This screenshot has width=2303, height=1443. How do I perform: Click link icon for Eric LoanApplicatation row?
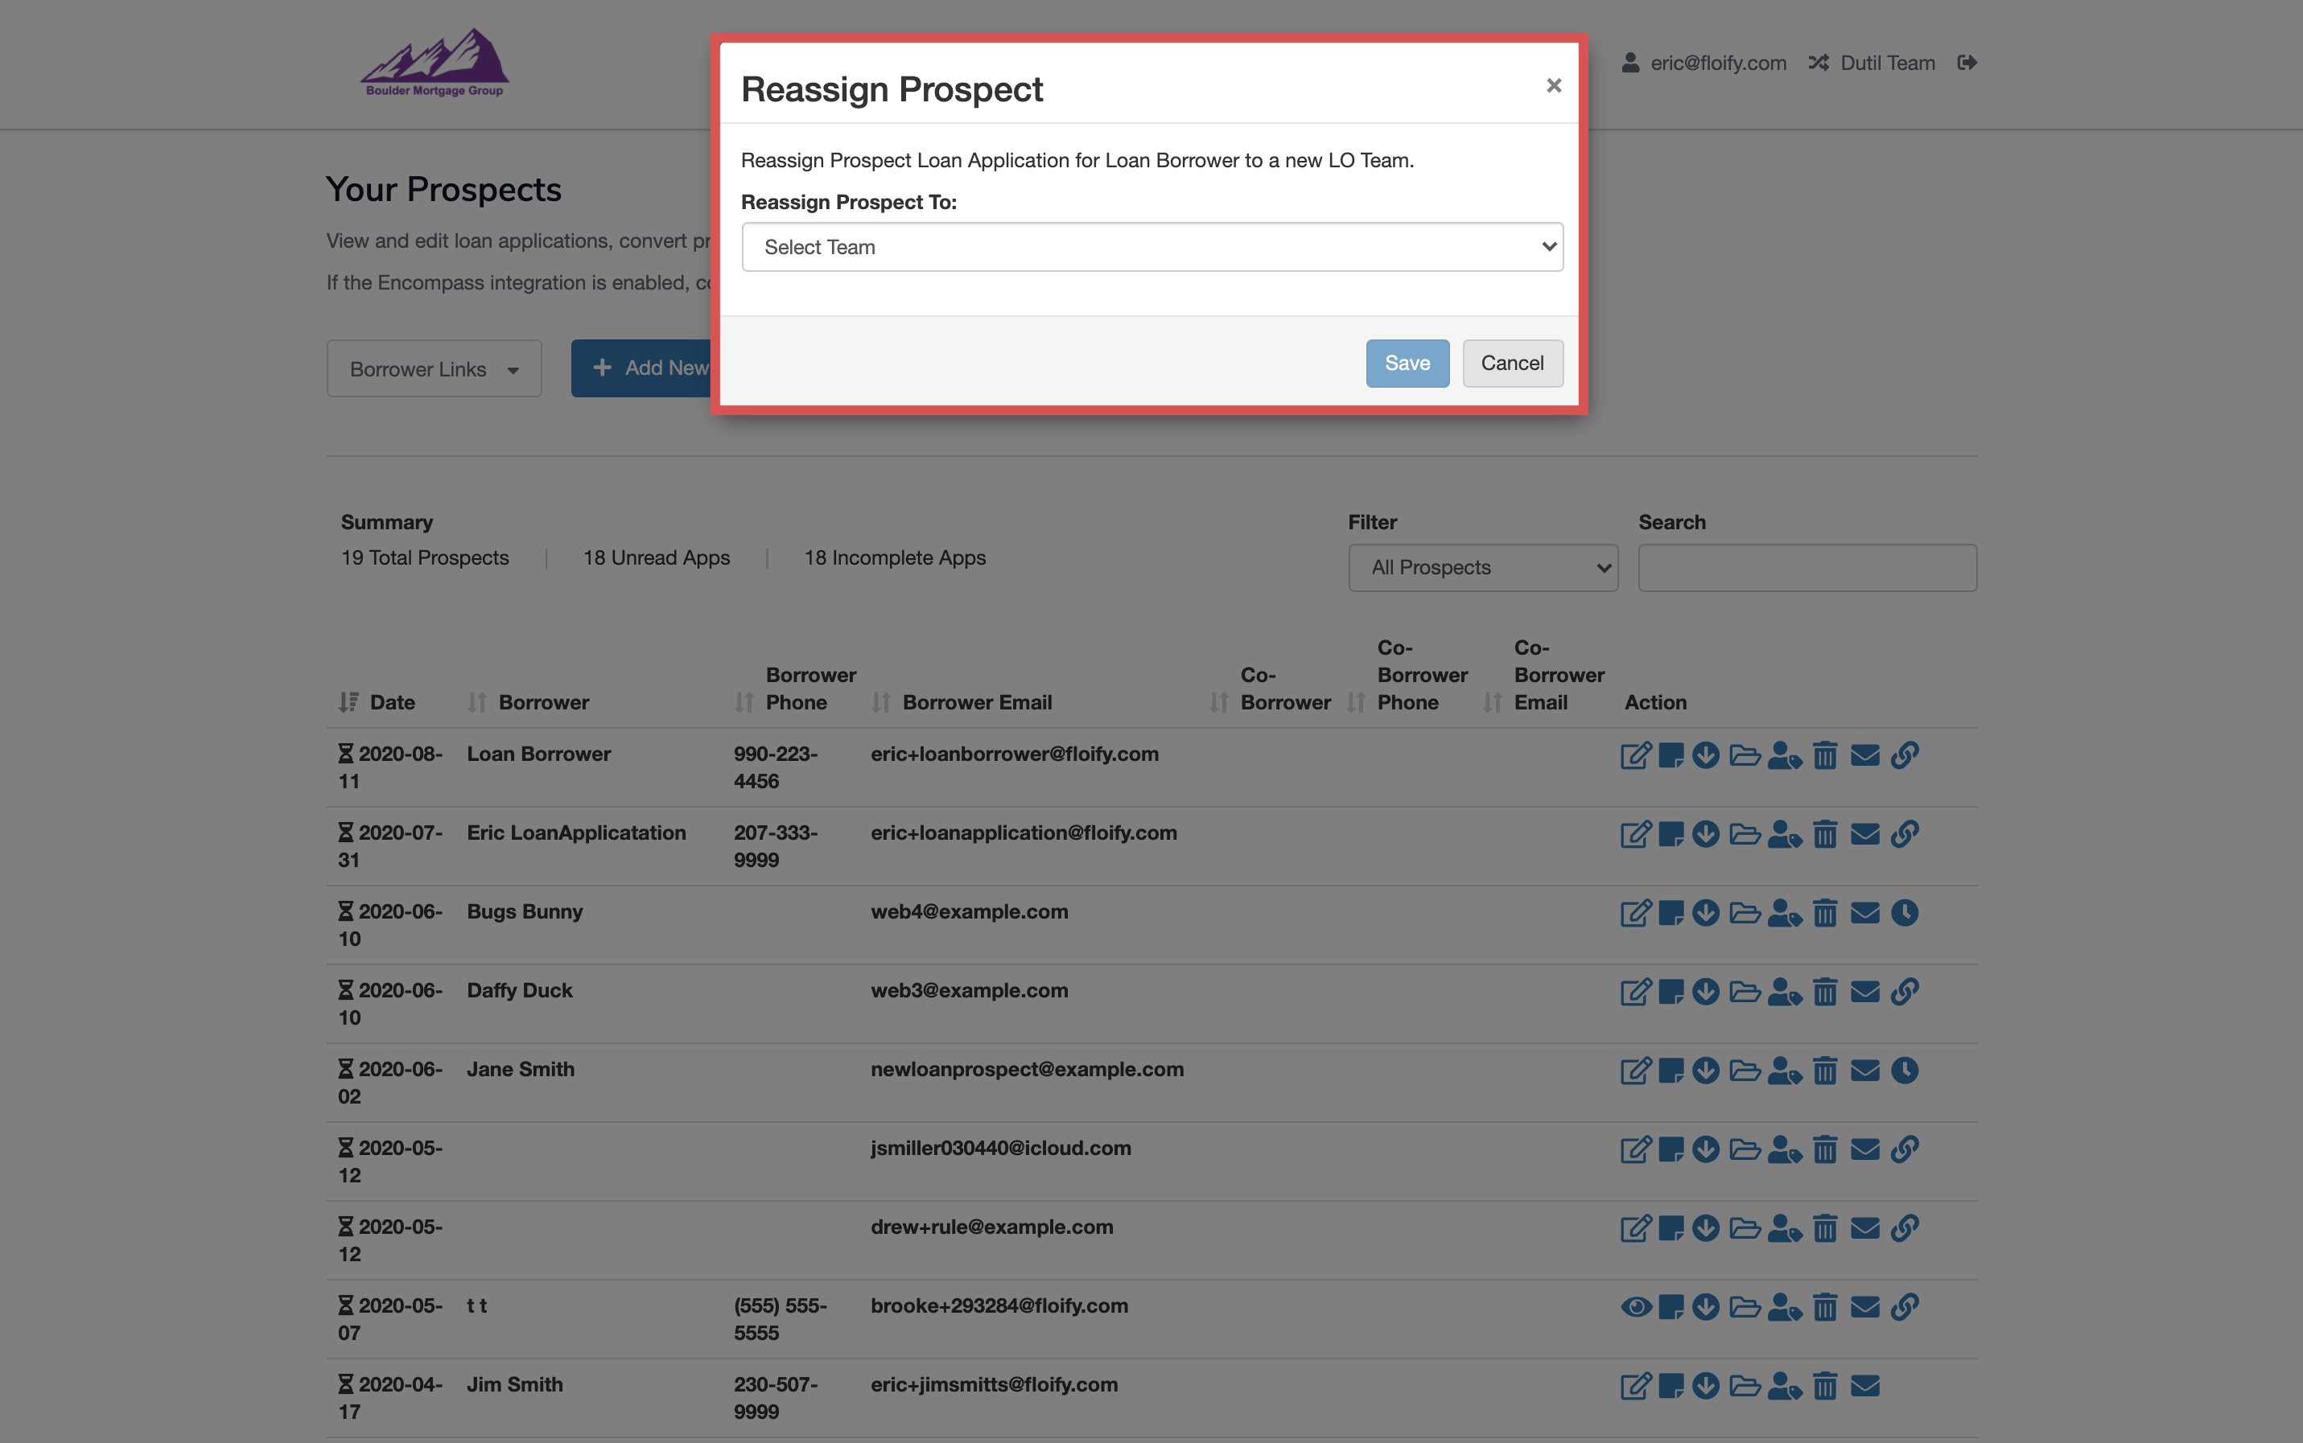coord(1905,834)
